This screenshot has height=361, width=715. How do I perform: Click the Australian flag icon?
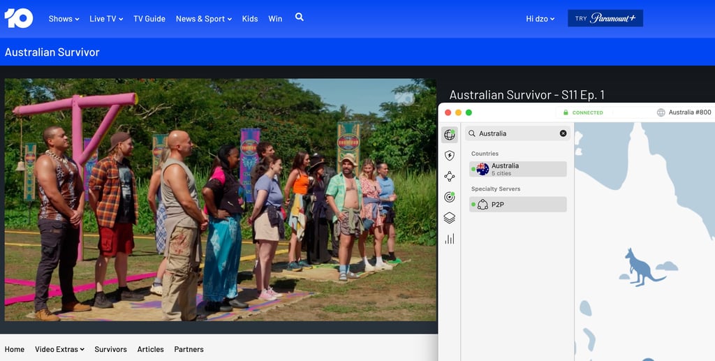pyautogui.click(x=482, y=169)
